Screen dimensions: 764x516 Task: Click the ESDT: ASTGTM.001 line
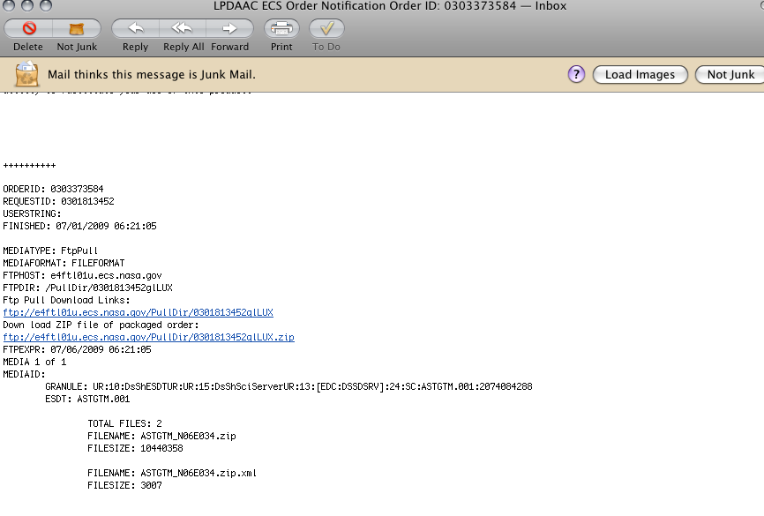pos(87,399)
